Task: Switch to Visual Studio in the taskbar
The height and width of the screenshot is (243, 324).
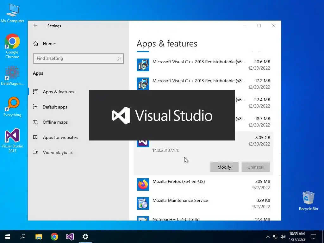Action: click(x=70, y=237)
